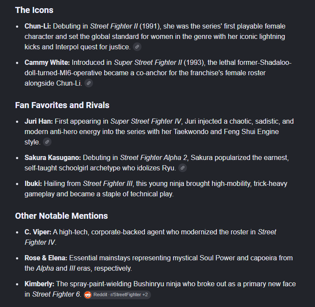Open the source link icon after Juri Han's description
This screenshot has width=315, height=307.
(47, 142)
